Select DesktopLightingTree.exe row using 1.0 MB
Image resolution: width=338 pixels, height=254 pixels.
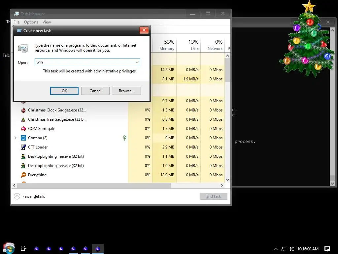118,166
